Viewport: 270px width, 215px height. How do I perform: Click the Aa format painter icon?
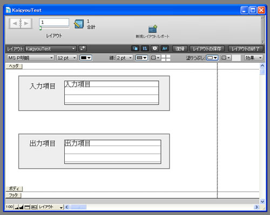(165, 48)
